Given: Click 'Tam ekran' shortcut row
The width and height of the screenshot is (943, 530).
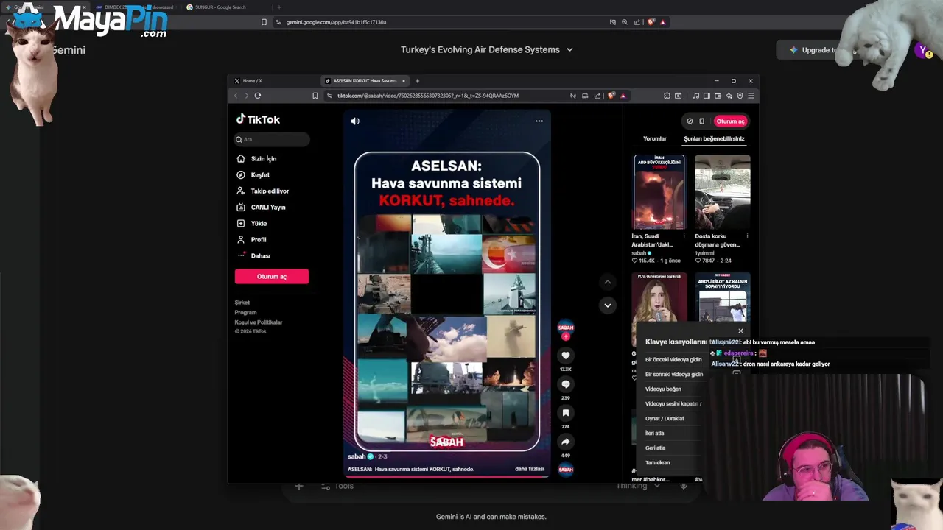Looking at the screenshot, I should click(658, 463).
